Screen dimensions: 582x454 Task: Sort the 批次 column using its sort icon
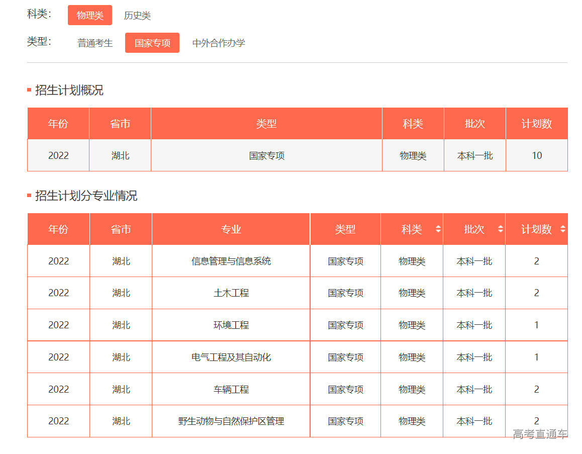[x=500, y=229]
